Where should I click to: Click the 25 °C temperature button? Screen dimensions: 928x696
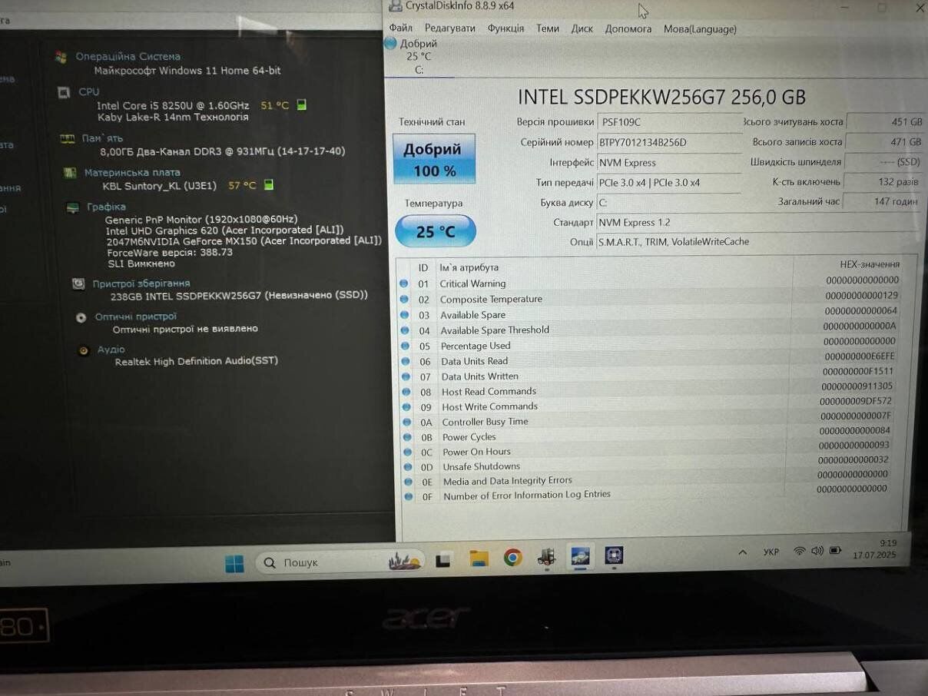coord(436,231)
